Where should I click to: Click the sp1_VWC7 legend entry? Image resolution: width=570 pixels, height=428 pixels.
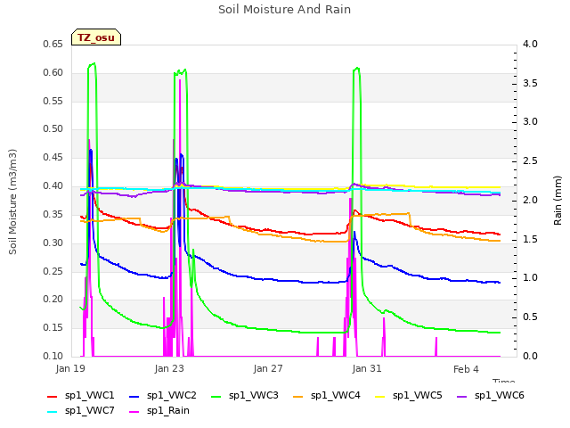[81, 411]
